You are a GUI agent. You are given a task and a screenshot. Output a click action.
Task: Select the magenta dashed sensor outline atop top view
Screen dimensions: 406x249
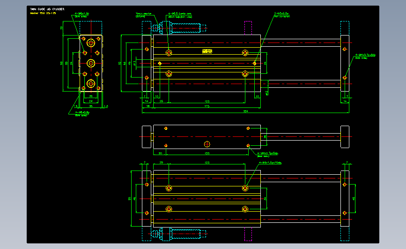(248, 28)
